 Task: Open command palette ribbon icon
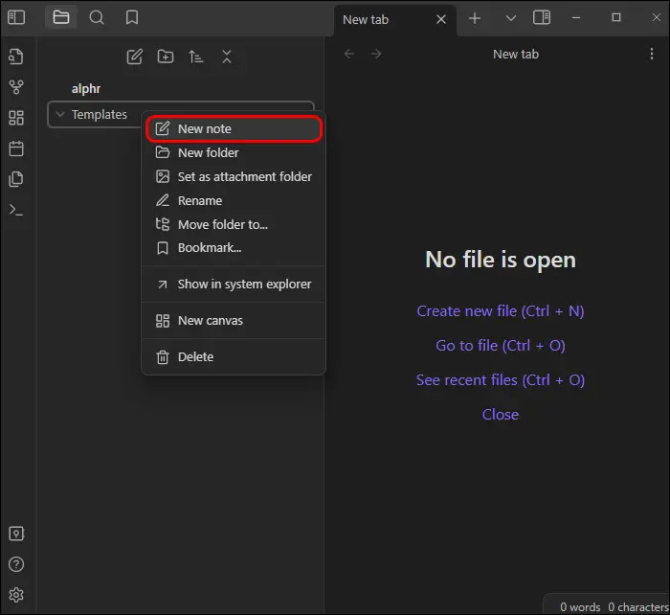pos(16,210)
